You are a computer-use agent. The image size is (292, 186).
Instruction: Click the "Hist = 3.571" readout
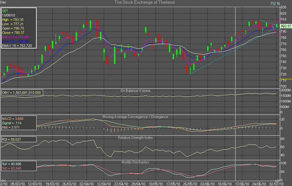click(11, 127)
